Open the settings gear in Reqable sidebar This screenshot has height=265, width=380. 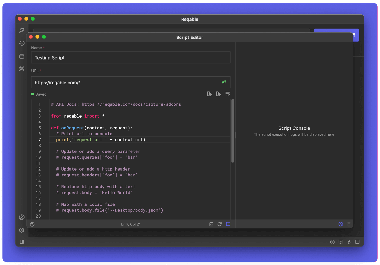22,230
